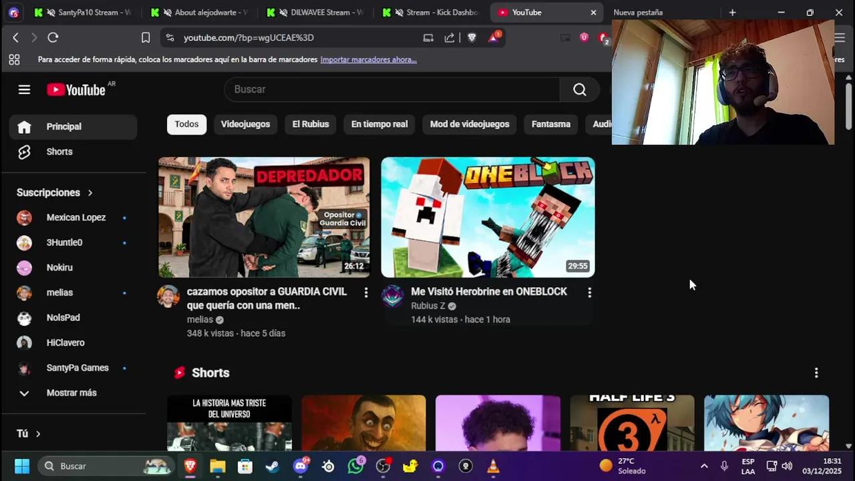Open Shorts in the sidebar
This screenshot has width=855, height=481.
[73, 152]
